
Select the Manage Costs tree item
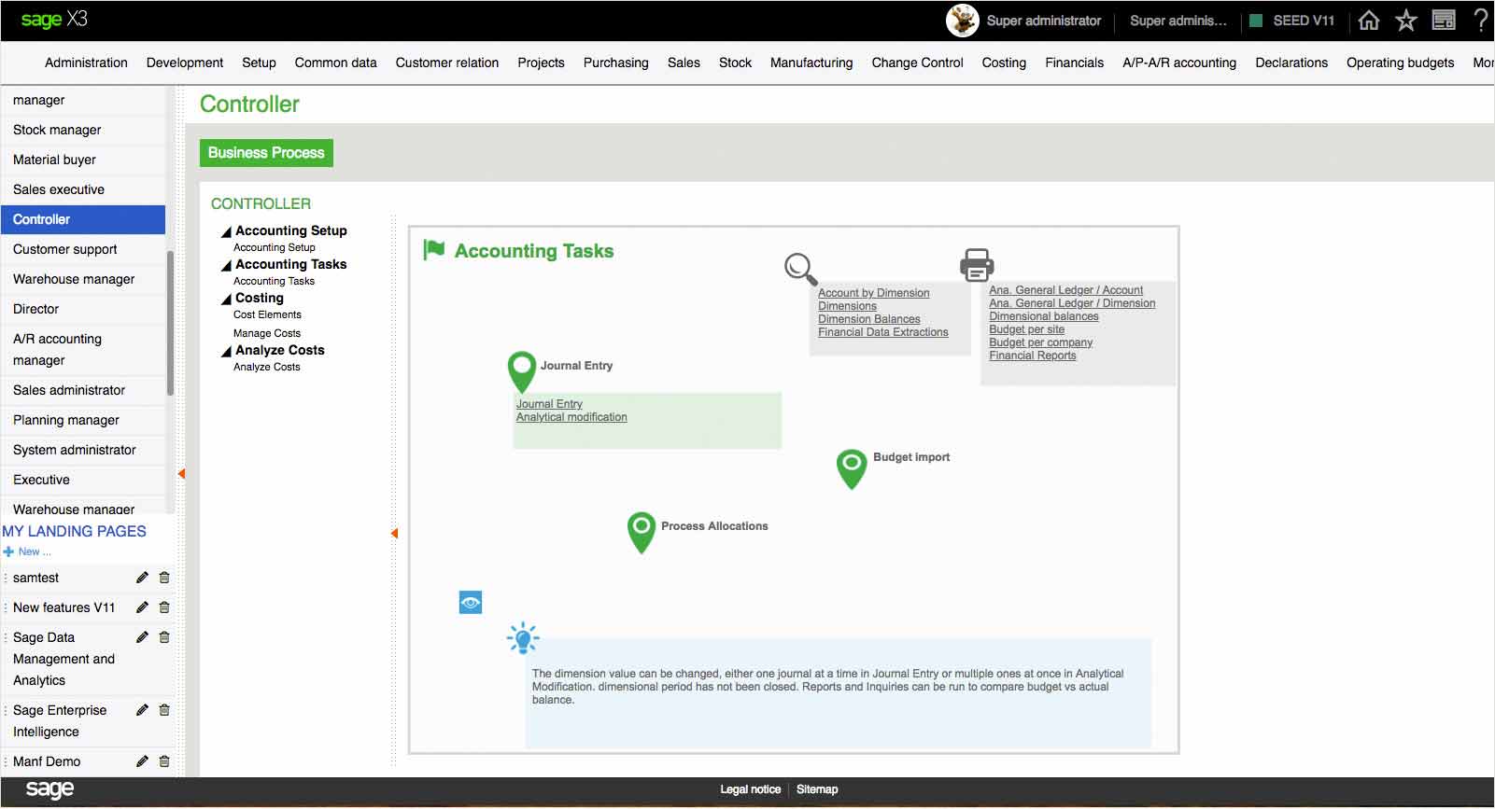click(x=267, y=333)
